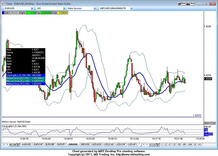Select the 240 minute interval tab
Viewport: 218px width, 156px height.
click(190, 144)
